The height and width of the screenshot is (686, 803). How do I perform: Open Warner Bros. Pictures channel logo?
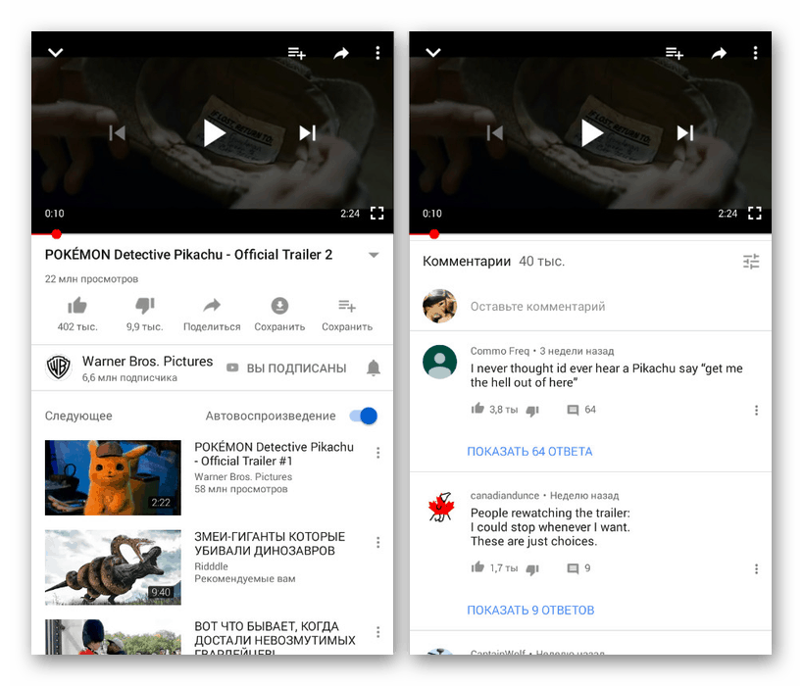coord(59,367)
